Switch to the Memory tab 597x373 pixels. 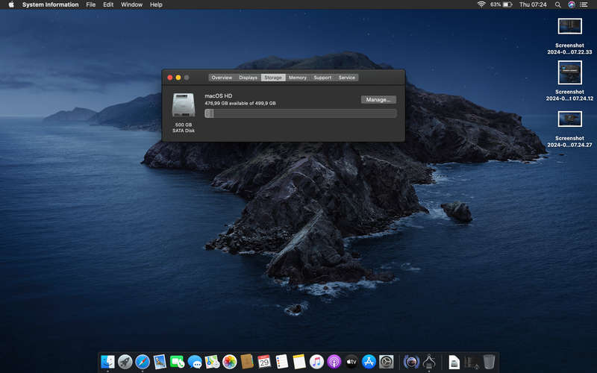click(297, 78)
